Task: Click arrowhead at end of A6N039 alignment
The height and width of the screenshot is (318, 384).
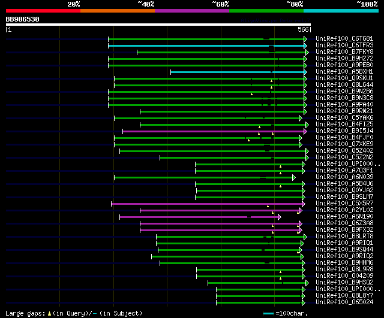Action: click(294, 177)
